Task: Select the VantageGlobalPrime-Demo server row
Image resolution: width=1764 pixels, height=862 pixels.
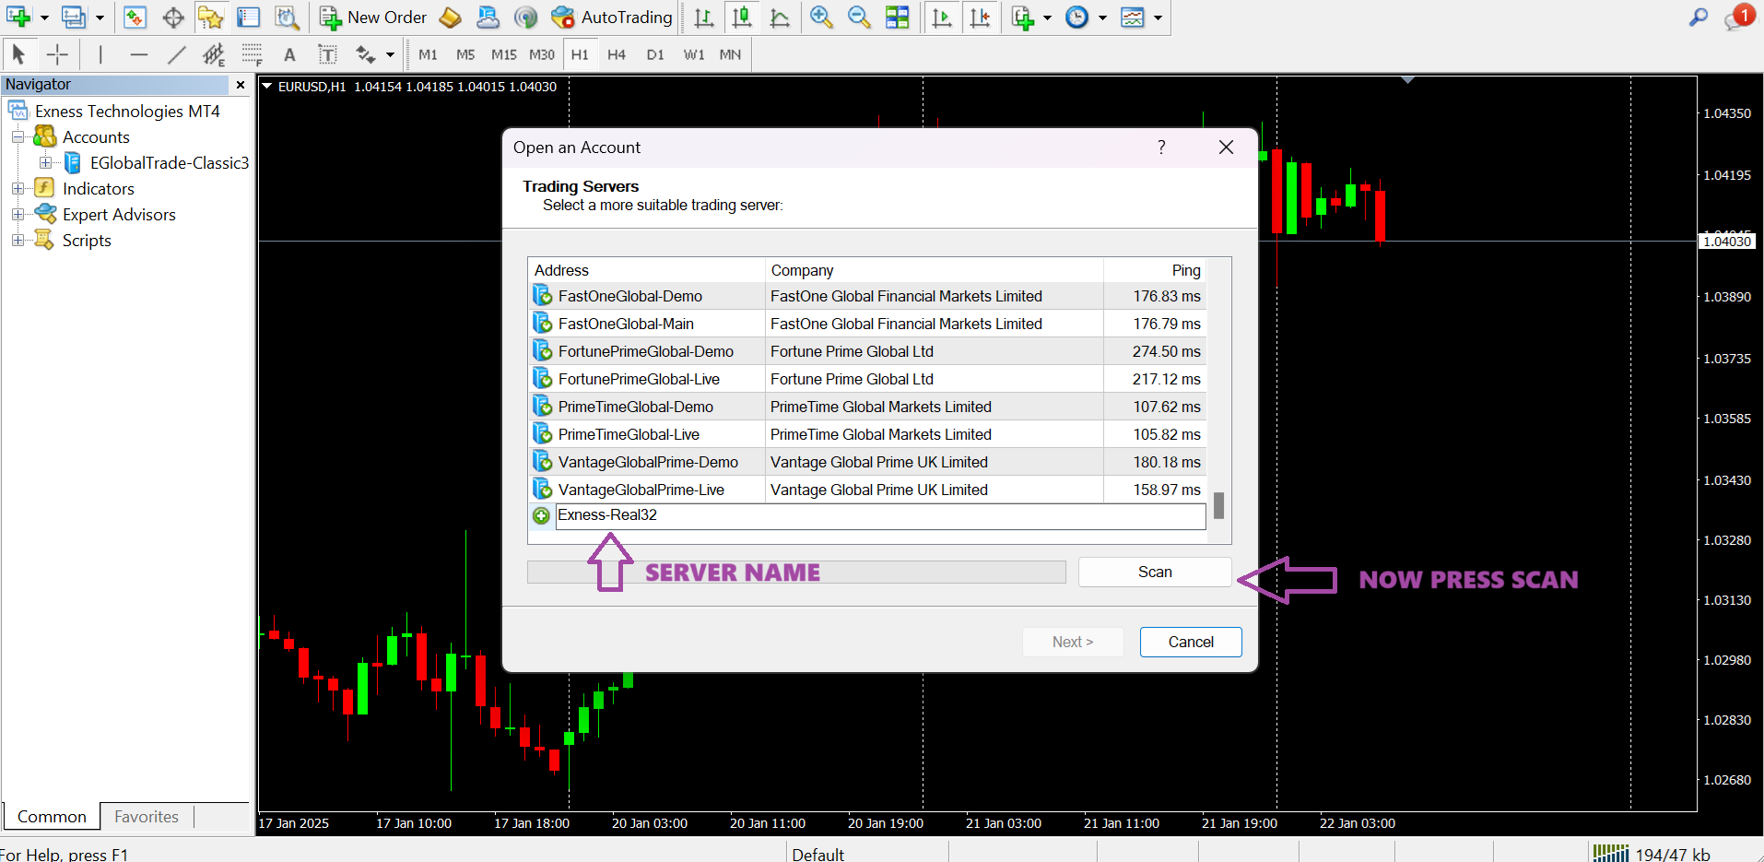Action: pos(866,462)
